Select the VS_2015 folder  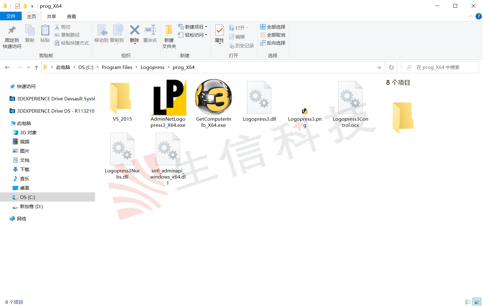pyautogui.click(x=122, y=101)
